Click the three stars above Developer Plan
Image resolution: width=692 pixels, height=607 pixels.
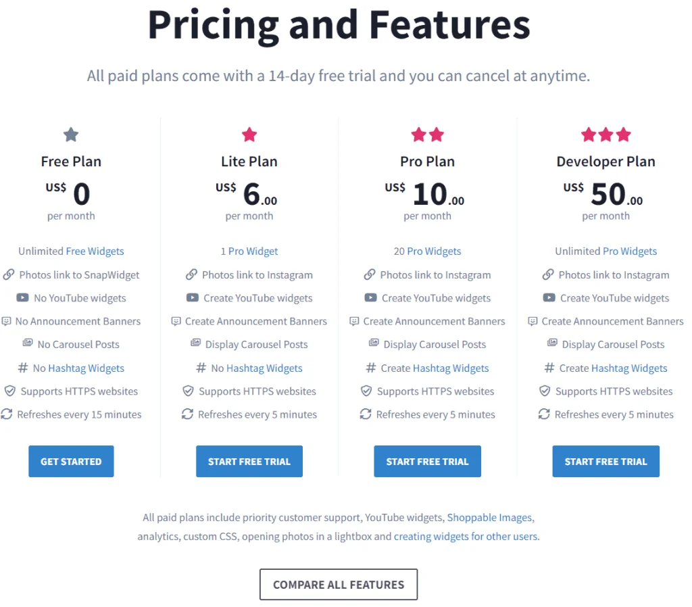click(605, 135)
